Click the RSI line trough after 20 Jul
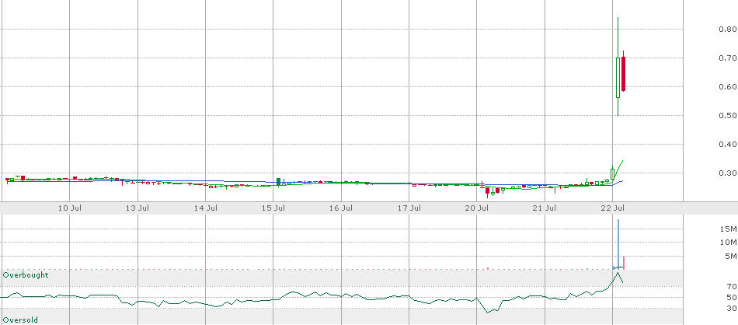This screenshot has height=325, width=738. [488, 312]
